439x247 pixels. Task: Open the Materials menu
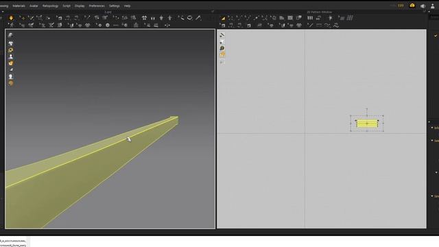point(19,6)
